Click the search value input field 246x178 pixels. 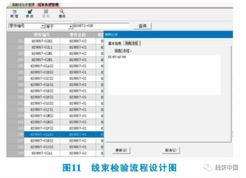(101, 26)
